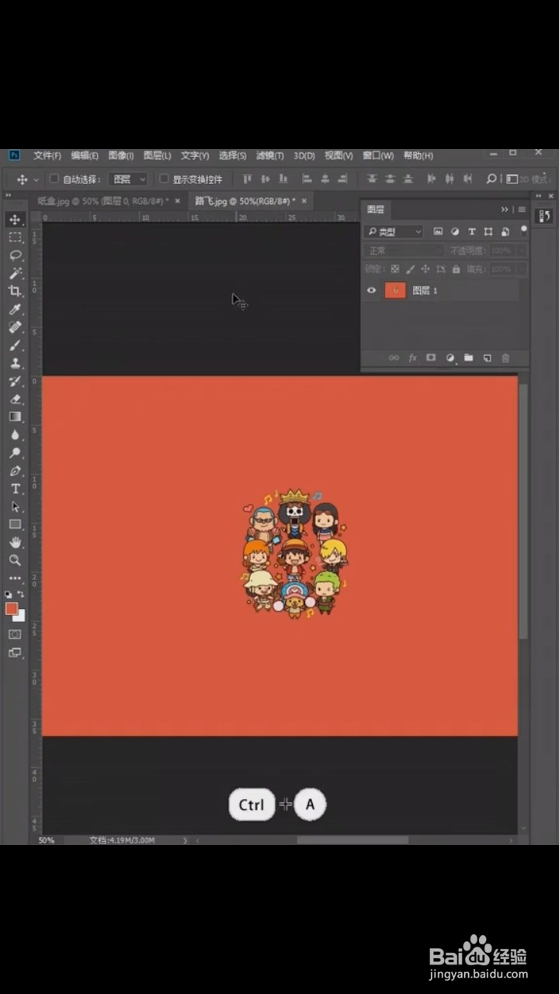Set the foreground color swatch

[x=12, y=609]
